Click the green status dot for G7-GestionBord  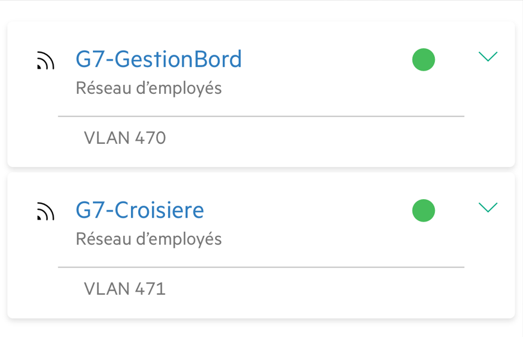tap(424, 59)
